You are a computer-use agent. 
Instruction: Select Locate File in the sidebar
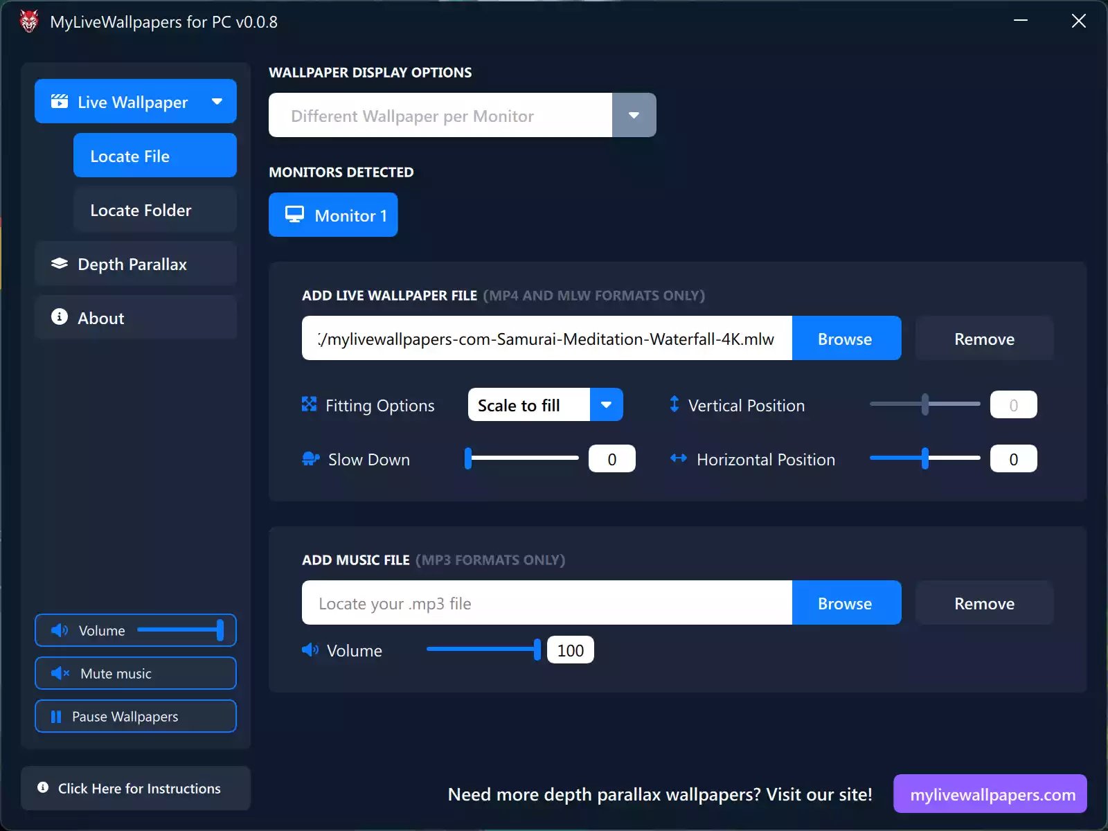point(155,156)
